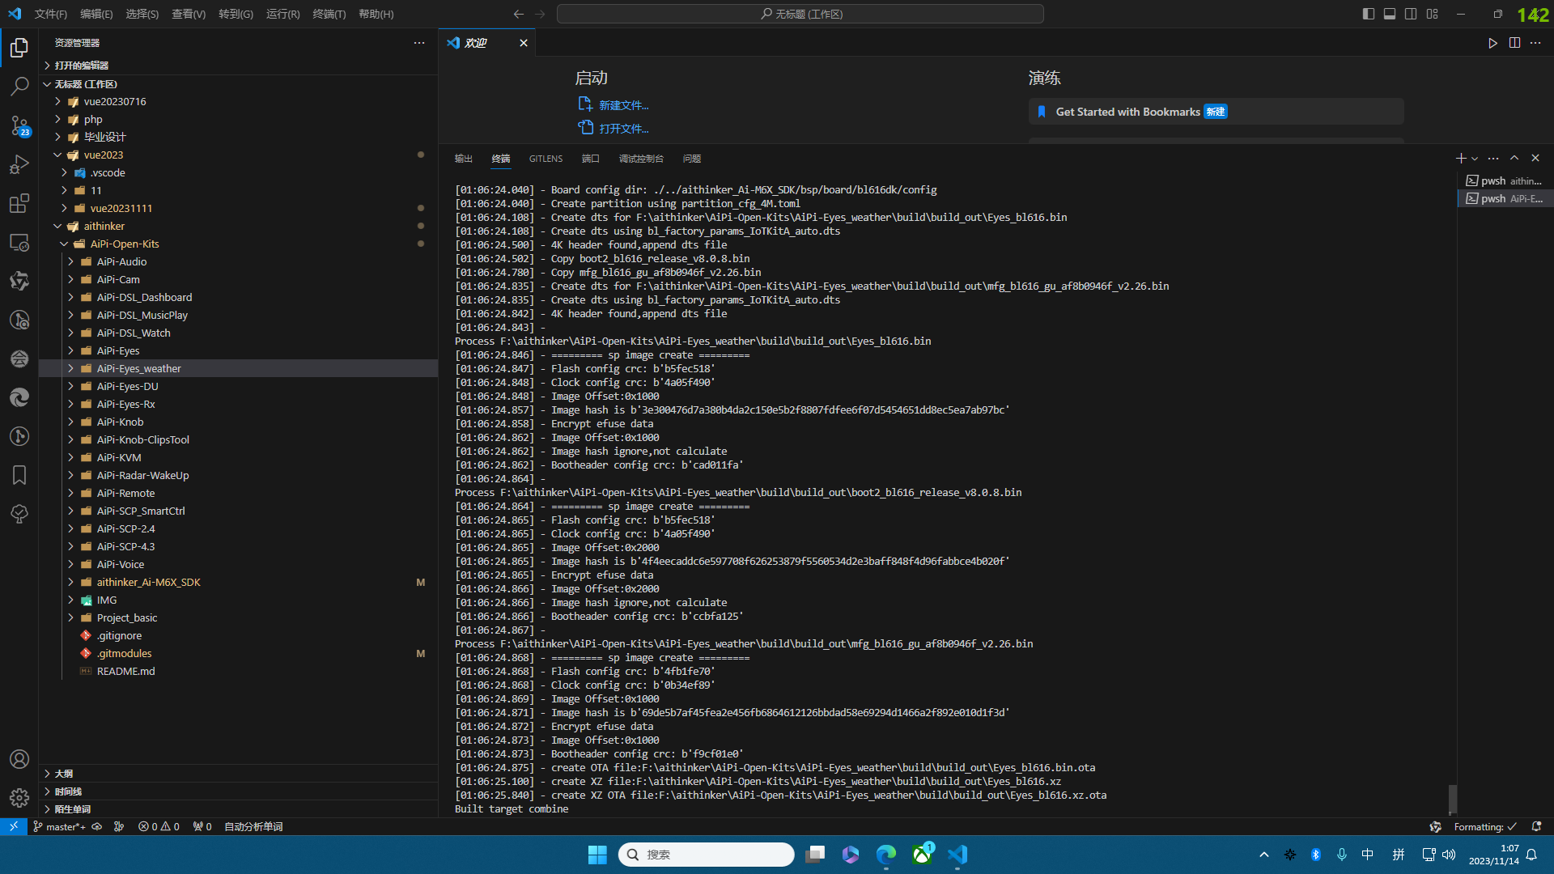Toggle bottom panel visibility
The height and width of the screenshot is (874, 1554).
coord(1390,14)
